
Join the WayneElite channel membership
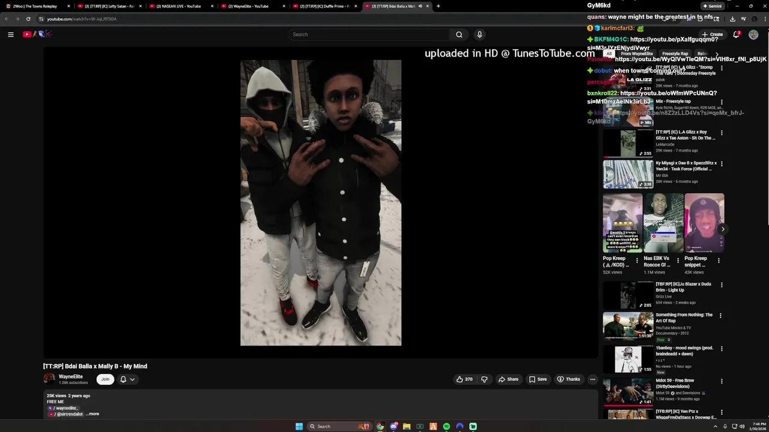pos(105,379)
